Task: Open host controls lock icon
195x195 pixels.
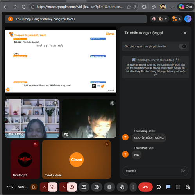Action: 188,187
